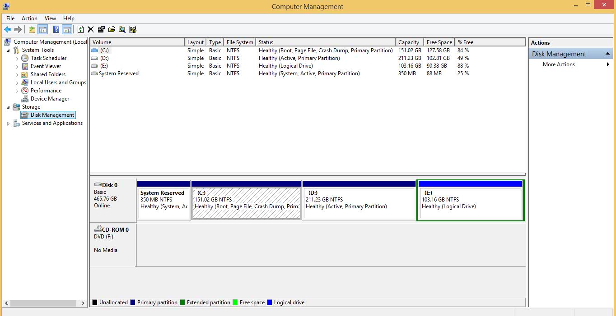Sort volumes by the Capacity column header

(409, 42)
